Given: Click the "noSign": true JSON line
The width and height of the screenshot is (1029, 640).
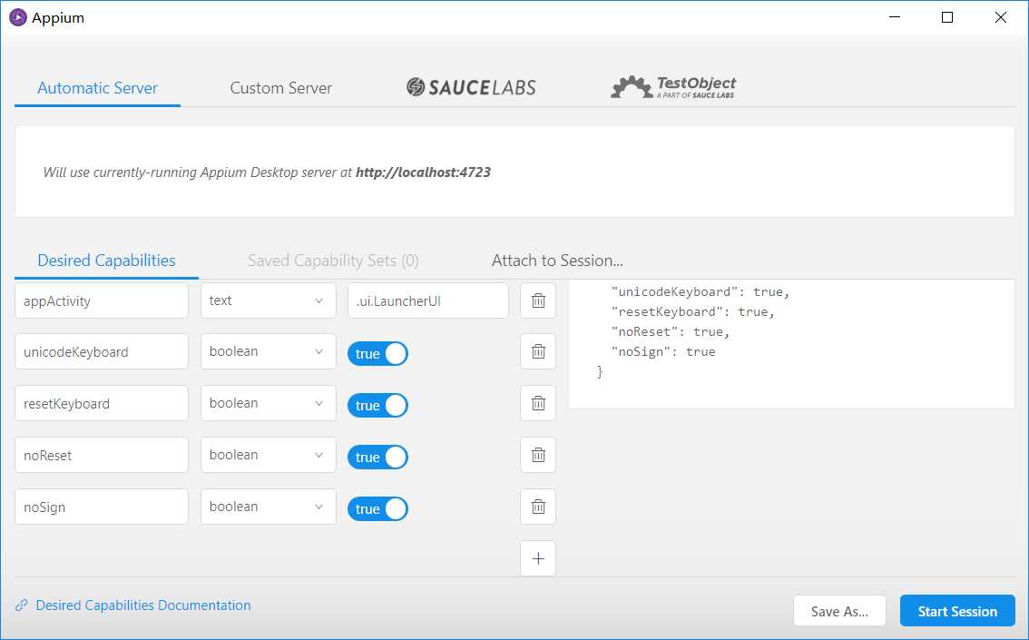Looking at the screenshot, I should [x=662, y=352].
